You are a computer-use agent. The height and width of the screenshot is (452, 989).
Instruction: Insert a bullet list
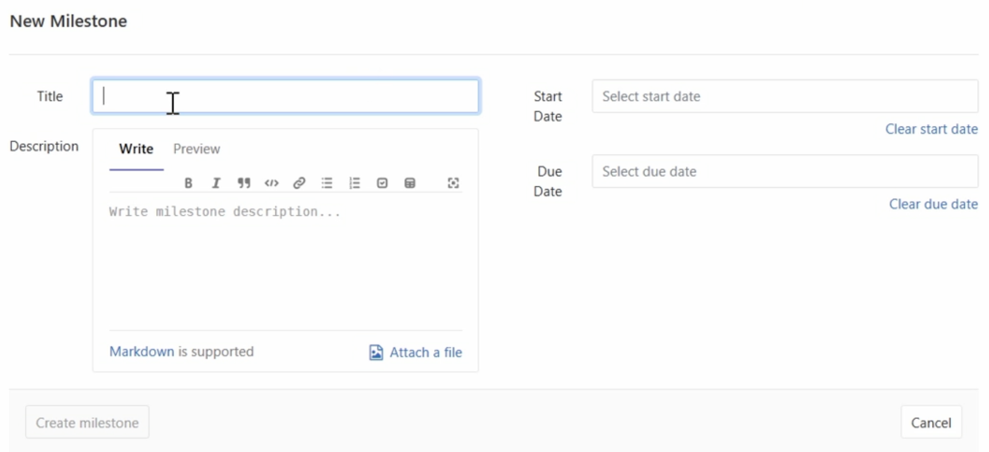(327, 183)
